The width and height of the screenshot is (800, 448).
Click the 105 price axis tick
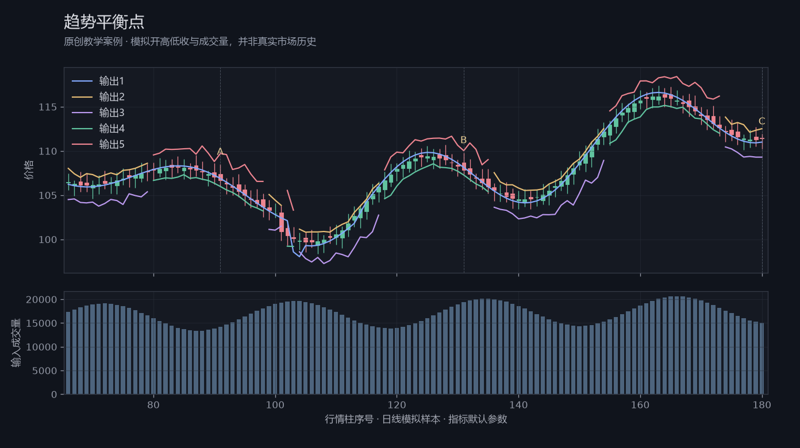tap(48, 196)
